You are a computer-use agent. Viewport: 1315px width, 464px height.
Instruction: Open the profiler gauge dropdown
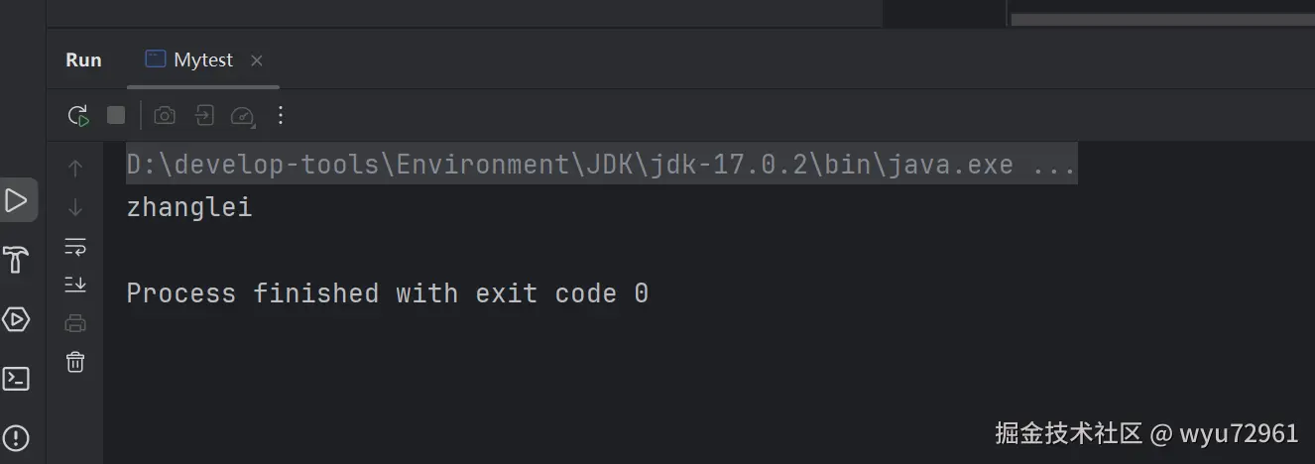pyautogui.click(x=243, y=117)
